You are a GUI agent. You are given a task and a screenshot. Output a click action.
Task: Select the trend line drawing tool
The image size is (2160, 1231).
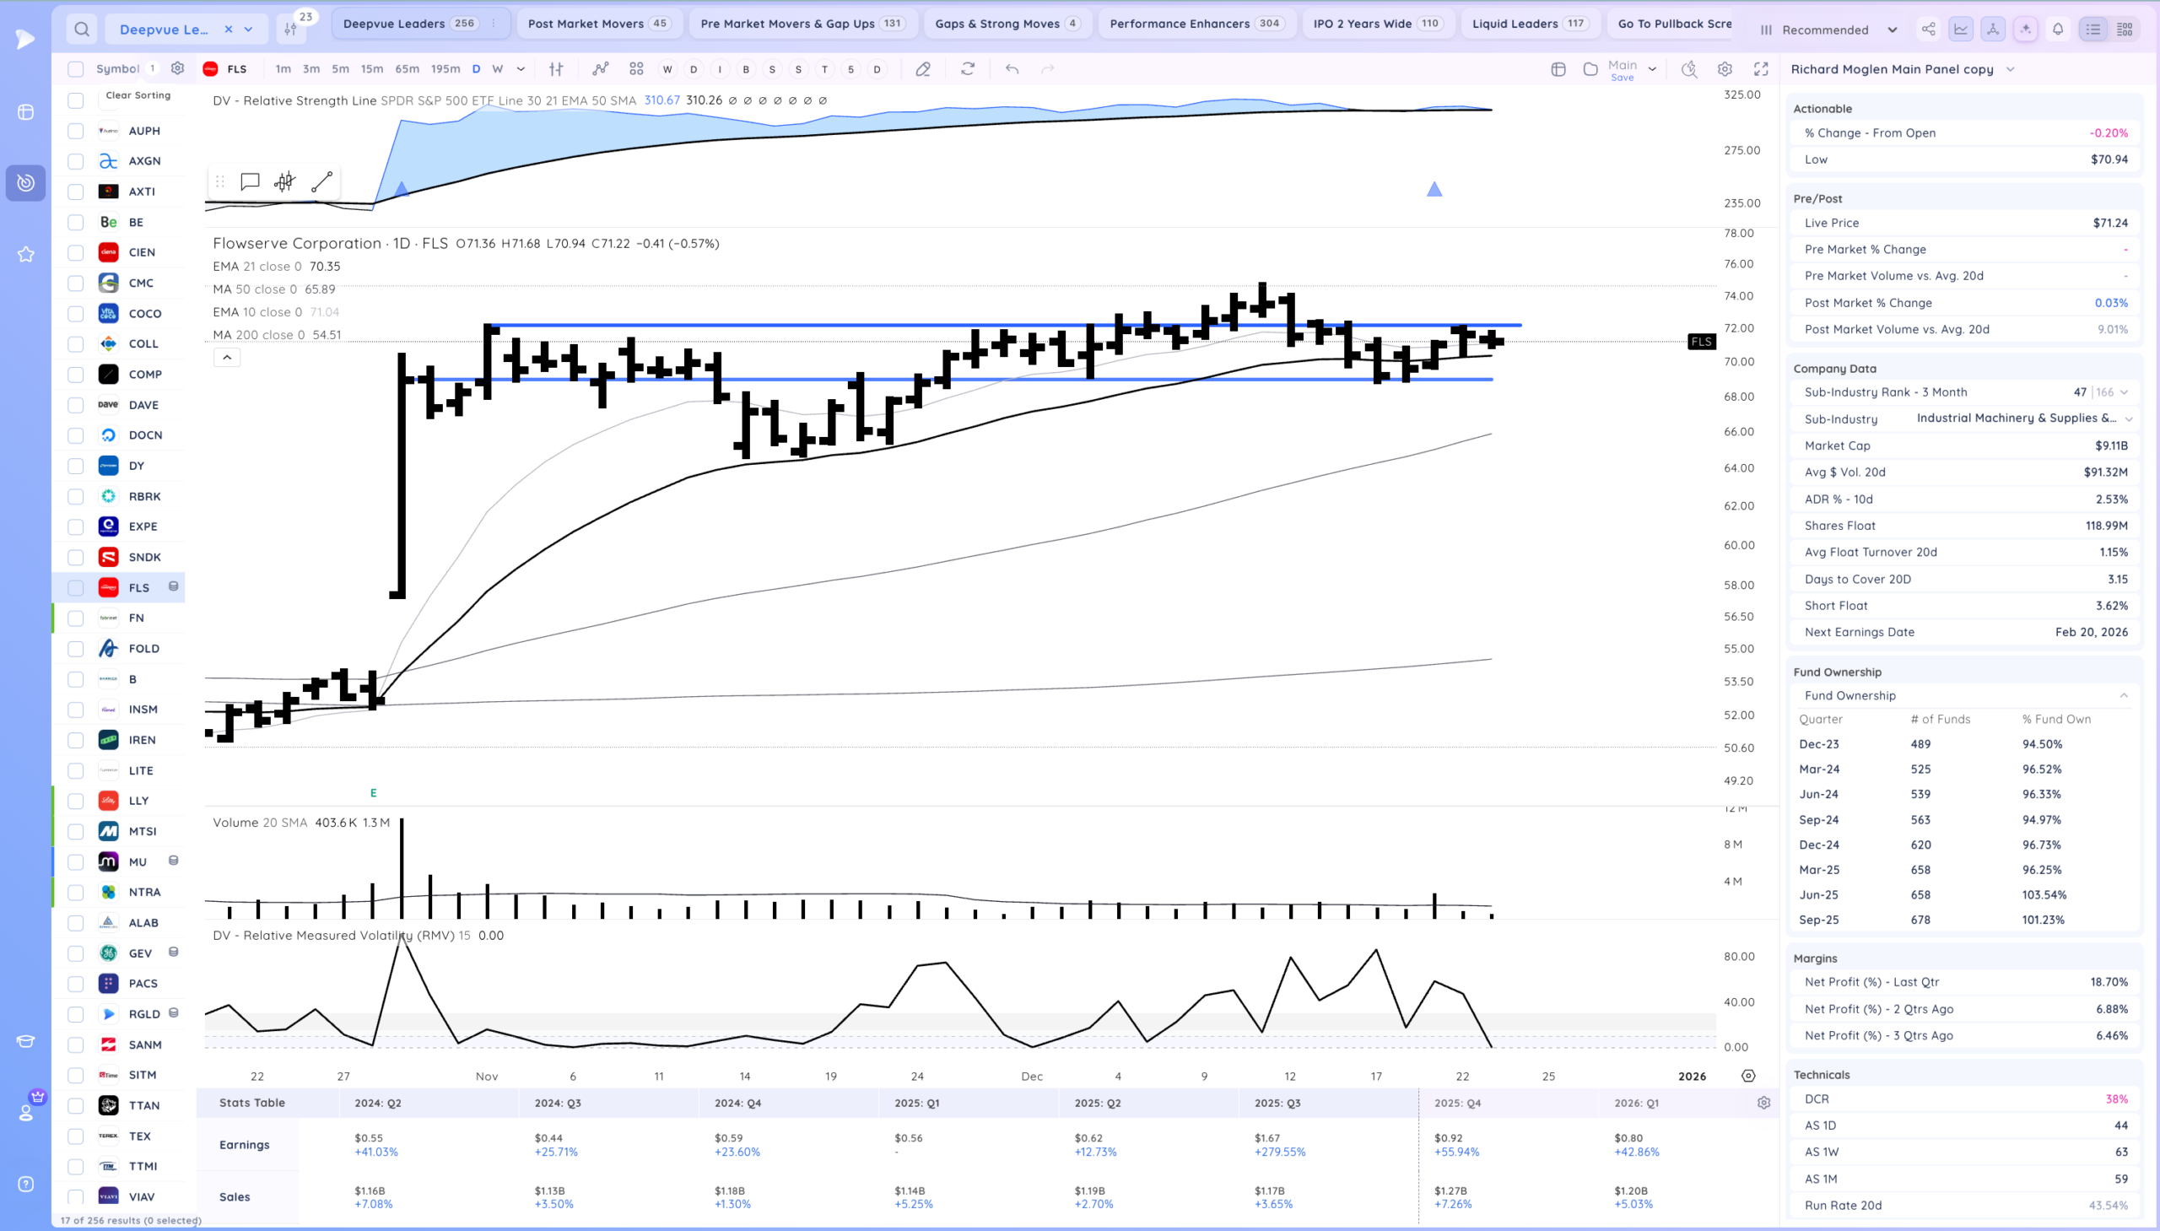[x=321, y=181]
